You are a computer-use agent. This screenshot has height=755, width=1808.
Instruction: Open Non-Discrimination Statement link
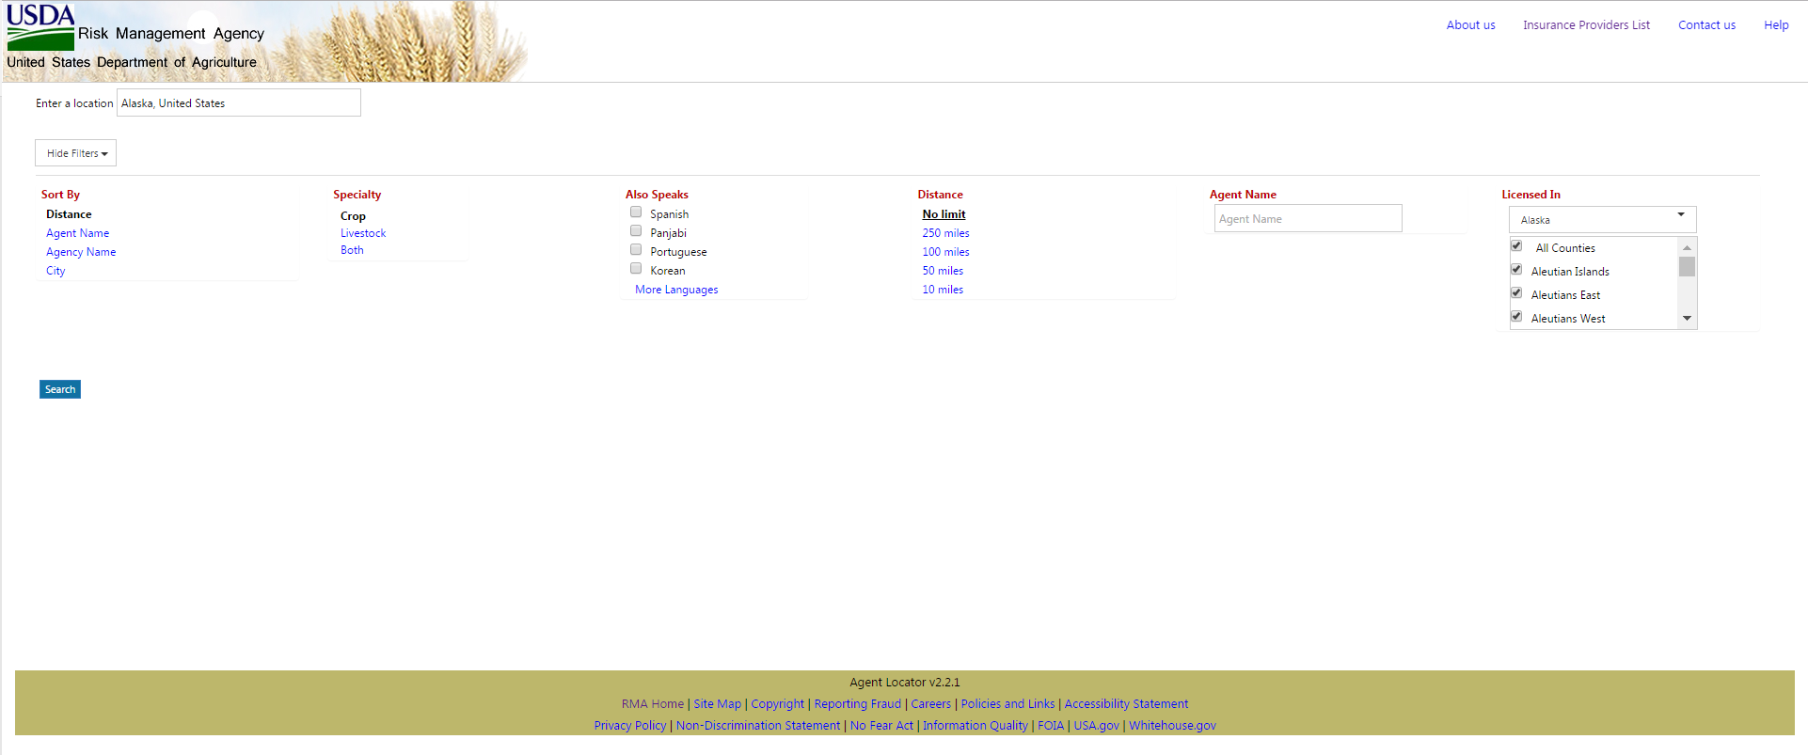click(x=757, y=726)
